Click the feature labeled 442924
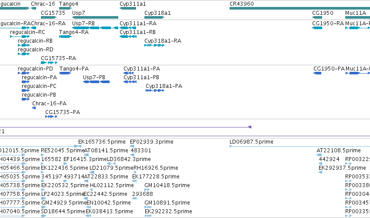The height and width of the screenshot is (218, 370). 329,159
